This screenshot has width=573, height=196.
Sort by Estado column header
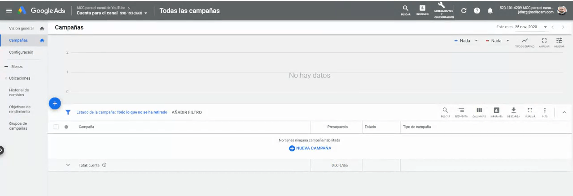point(370,127)
